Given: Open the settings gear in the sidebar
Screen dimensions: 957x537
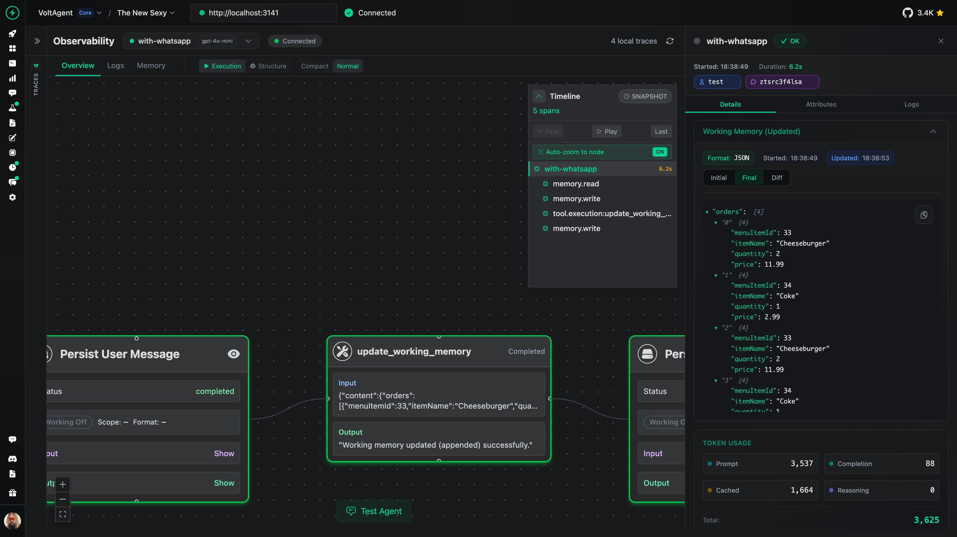Looking at the screenshot, I should (12, 197).
